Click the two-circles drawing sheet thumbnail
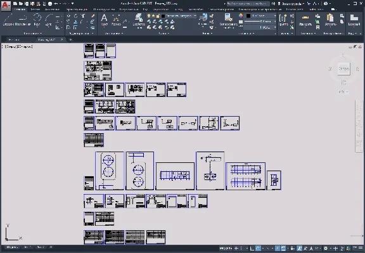 click(110, 171)
